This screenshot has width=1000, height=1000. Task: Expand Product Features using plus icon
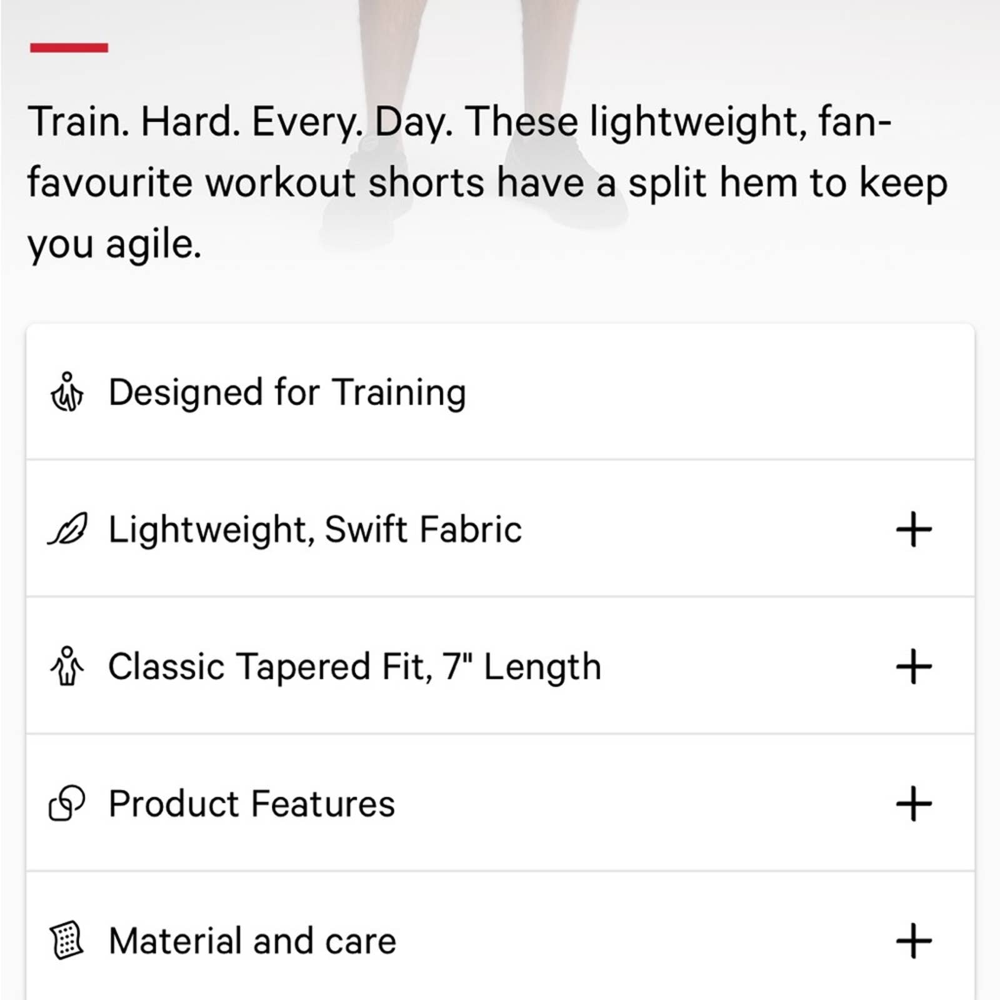[914, 803]
